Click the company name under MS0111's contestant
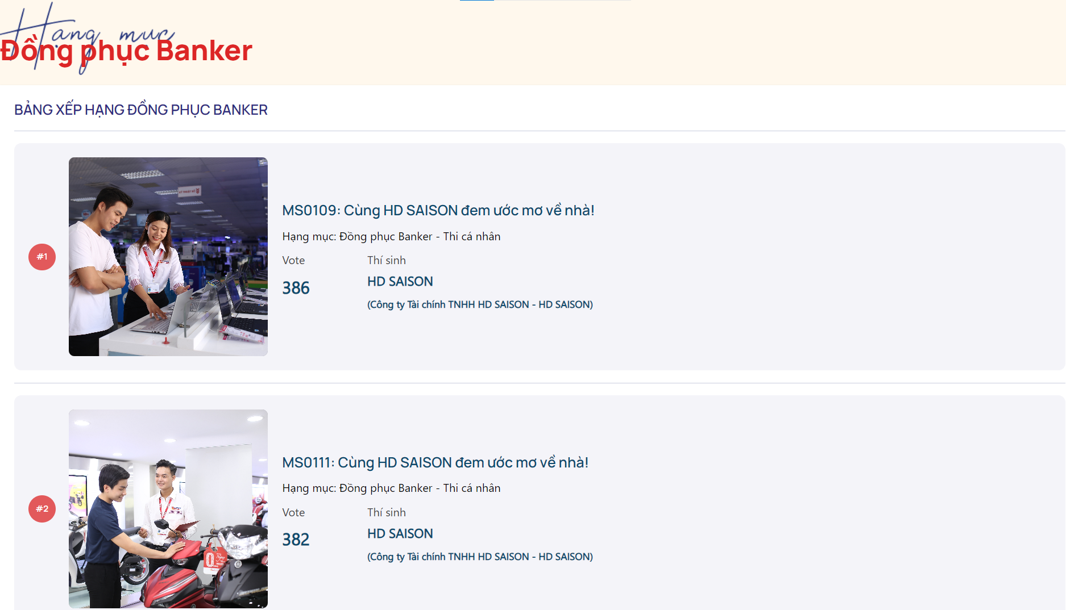 tap(480, 557)
